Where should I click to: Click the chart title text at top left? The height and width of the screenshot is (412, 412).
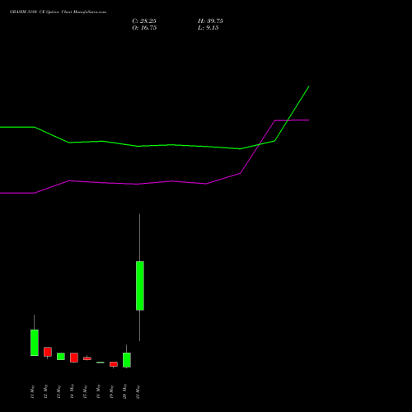pyautogui.click(x=58, y=12)
